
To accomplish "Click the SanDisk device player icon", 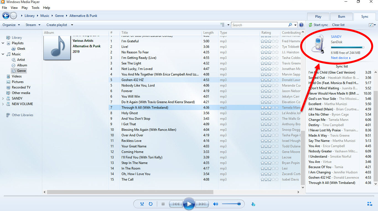I will (x=318, y=45).
